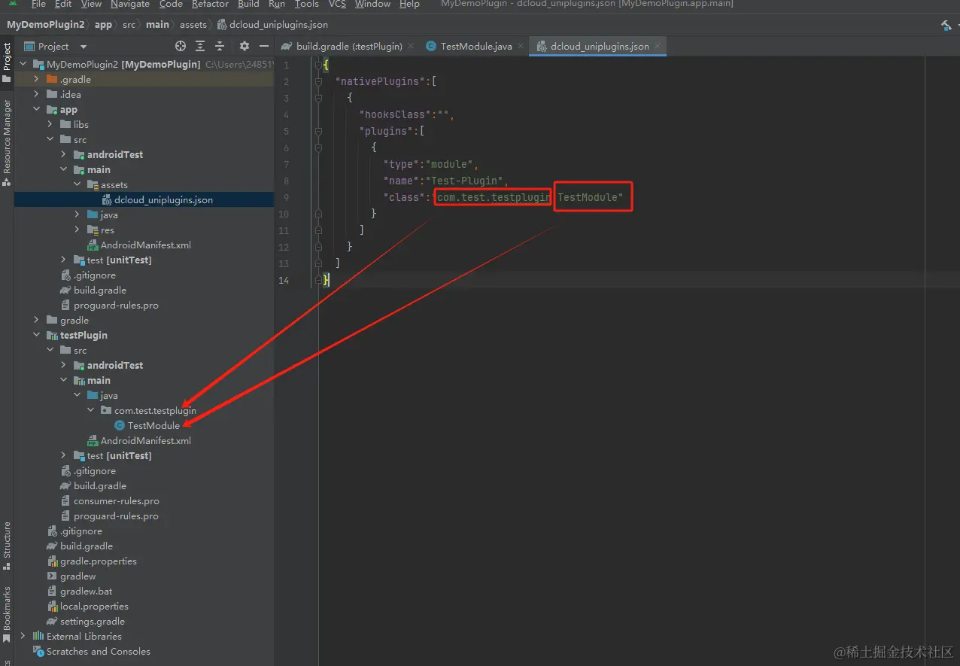This screenshot has height=666, width=960.
Task: Expand the libs folder
Action: click(x=50, y=124)
